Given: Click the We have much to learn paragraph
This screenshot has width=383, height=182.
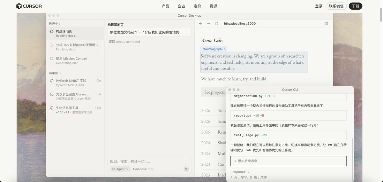Looking at the screenshot, I should [x=234, y=79].
